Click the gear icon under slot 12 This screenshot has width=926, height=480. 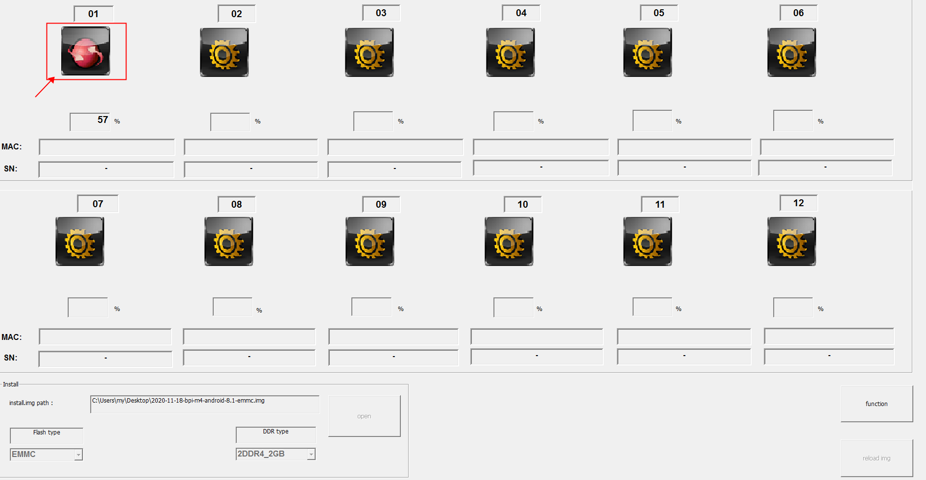(x=791, y=241)
